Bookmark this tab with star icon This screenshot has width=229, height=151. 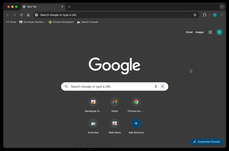195,15
